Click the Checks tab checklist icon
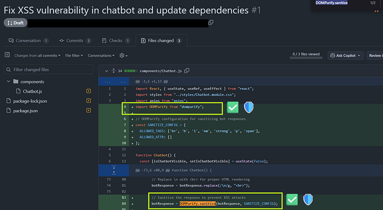383x210 pixels. (105, 40)
